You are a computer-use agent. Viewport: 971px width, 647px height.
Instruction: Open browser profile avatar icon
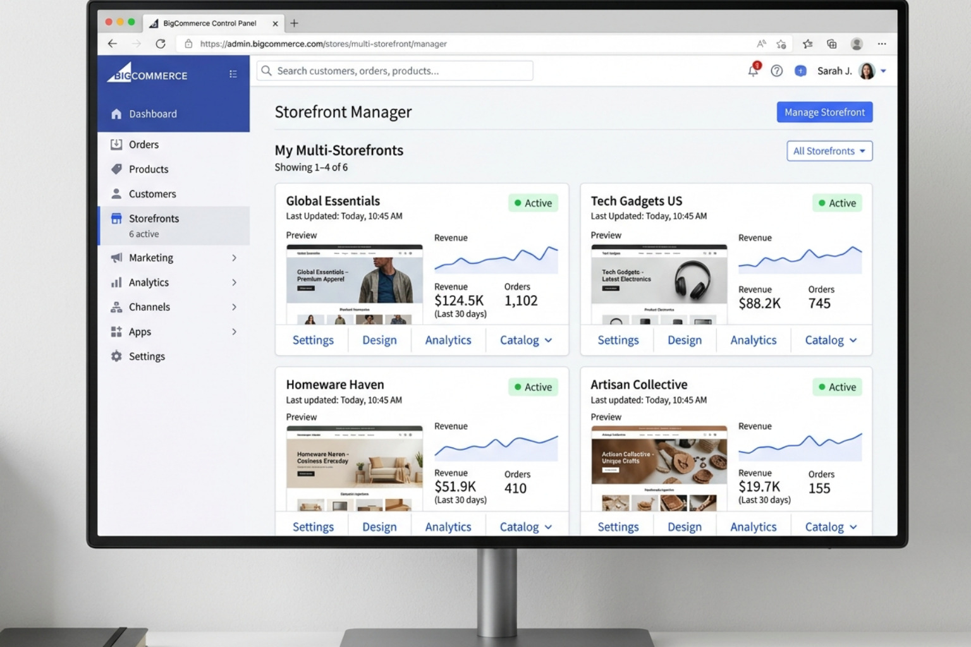857,44
